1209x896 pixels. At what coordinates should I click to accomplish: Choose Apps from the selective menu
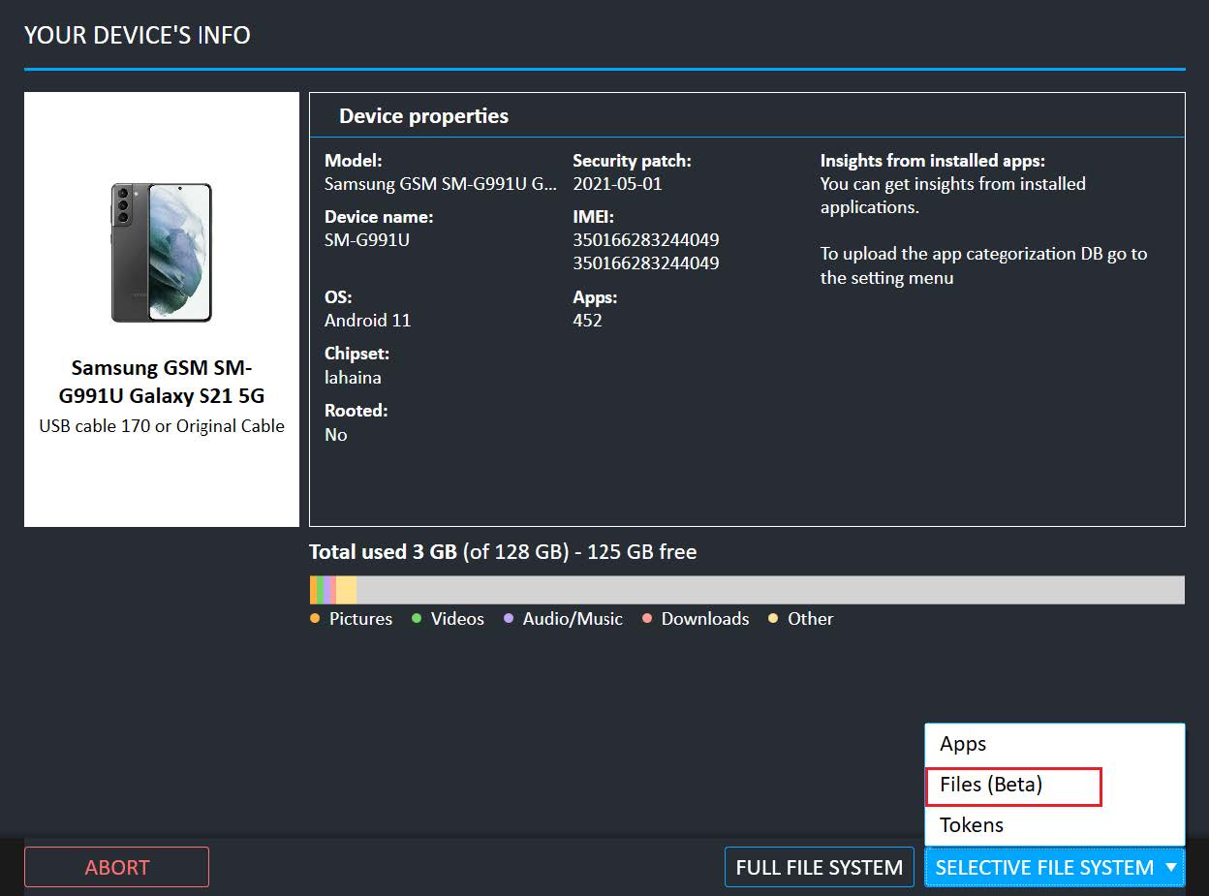[1055, 744]
